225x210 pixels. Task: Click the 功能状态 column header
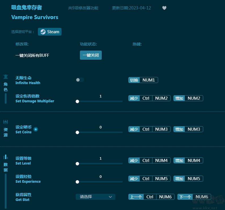[88, 44]
